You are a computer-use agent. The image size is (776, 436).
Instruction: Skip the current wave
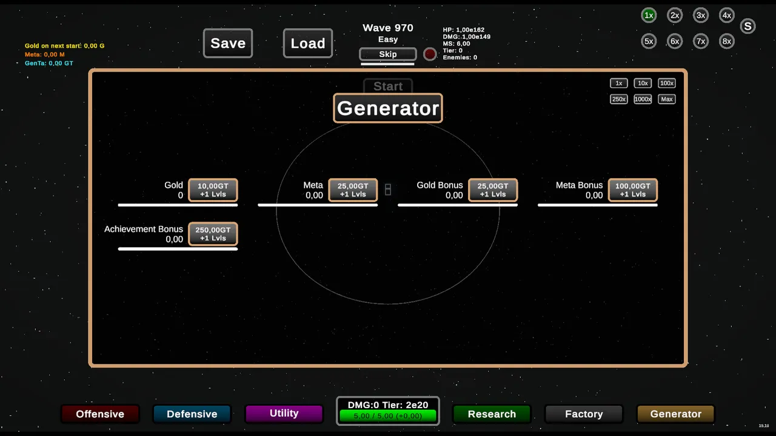[388, 54]
